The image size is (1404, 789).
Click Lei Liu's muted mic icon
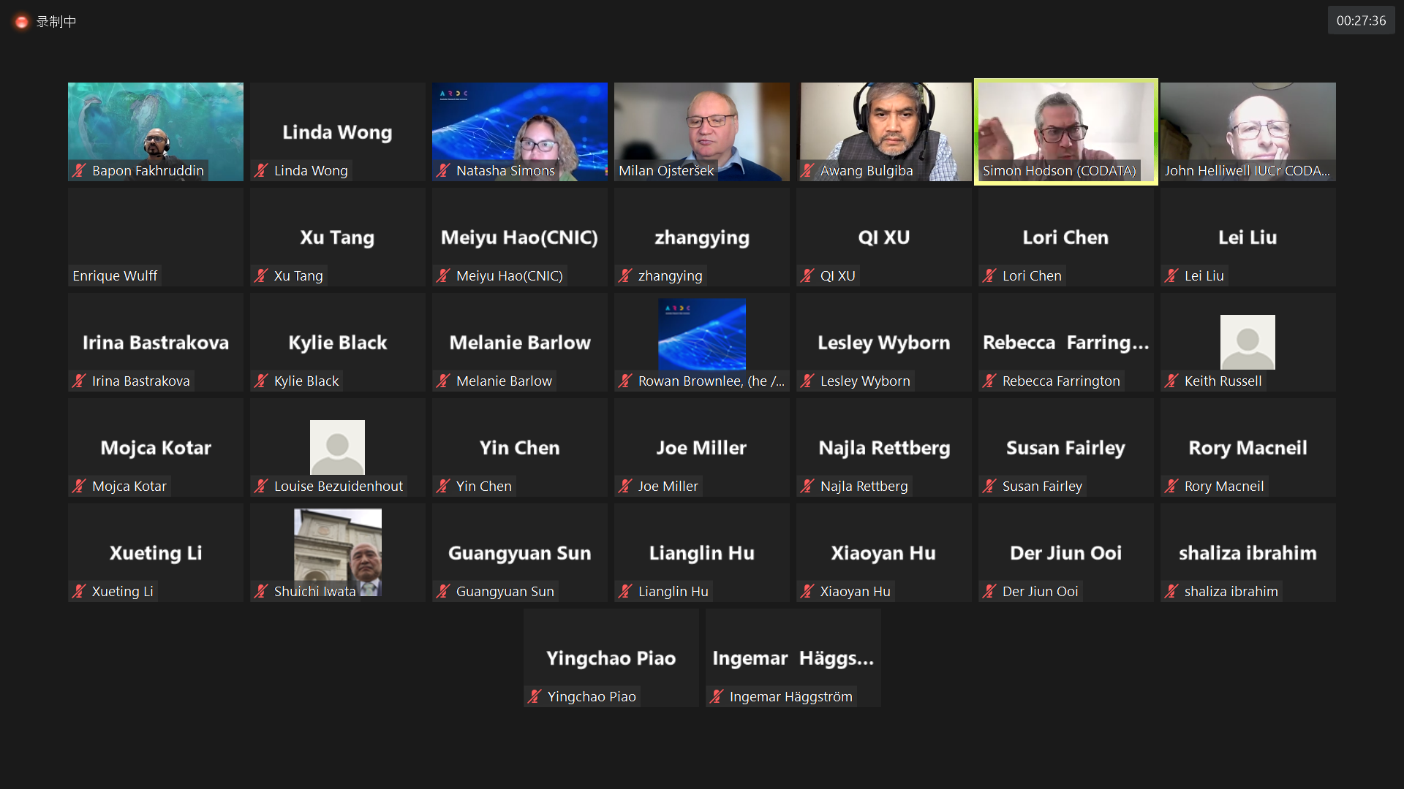pos(1171,275)
